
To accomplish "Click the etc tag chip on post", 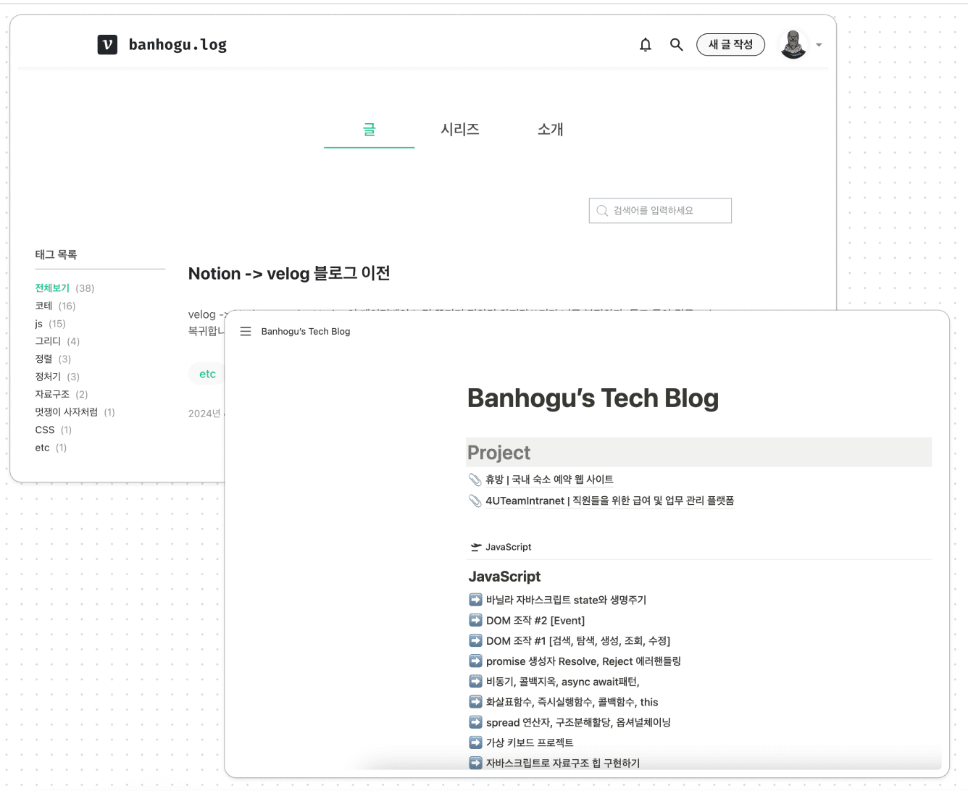I will (207, 374).
